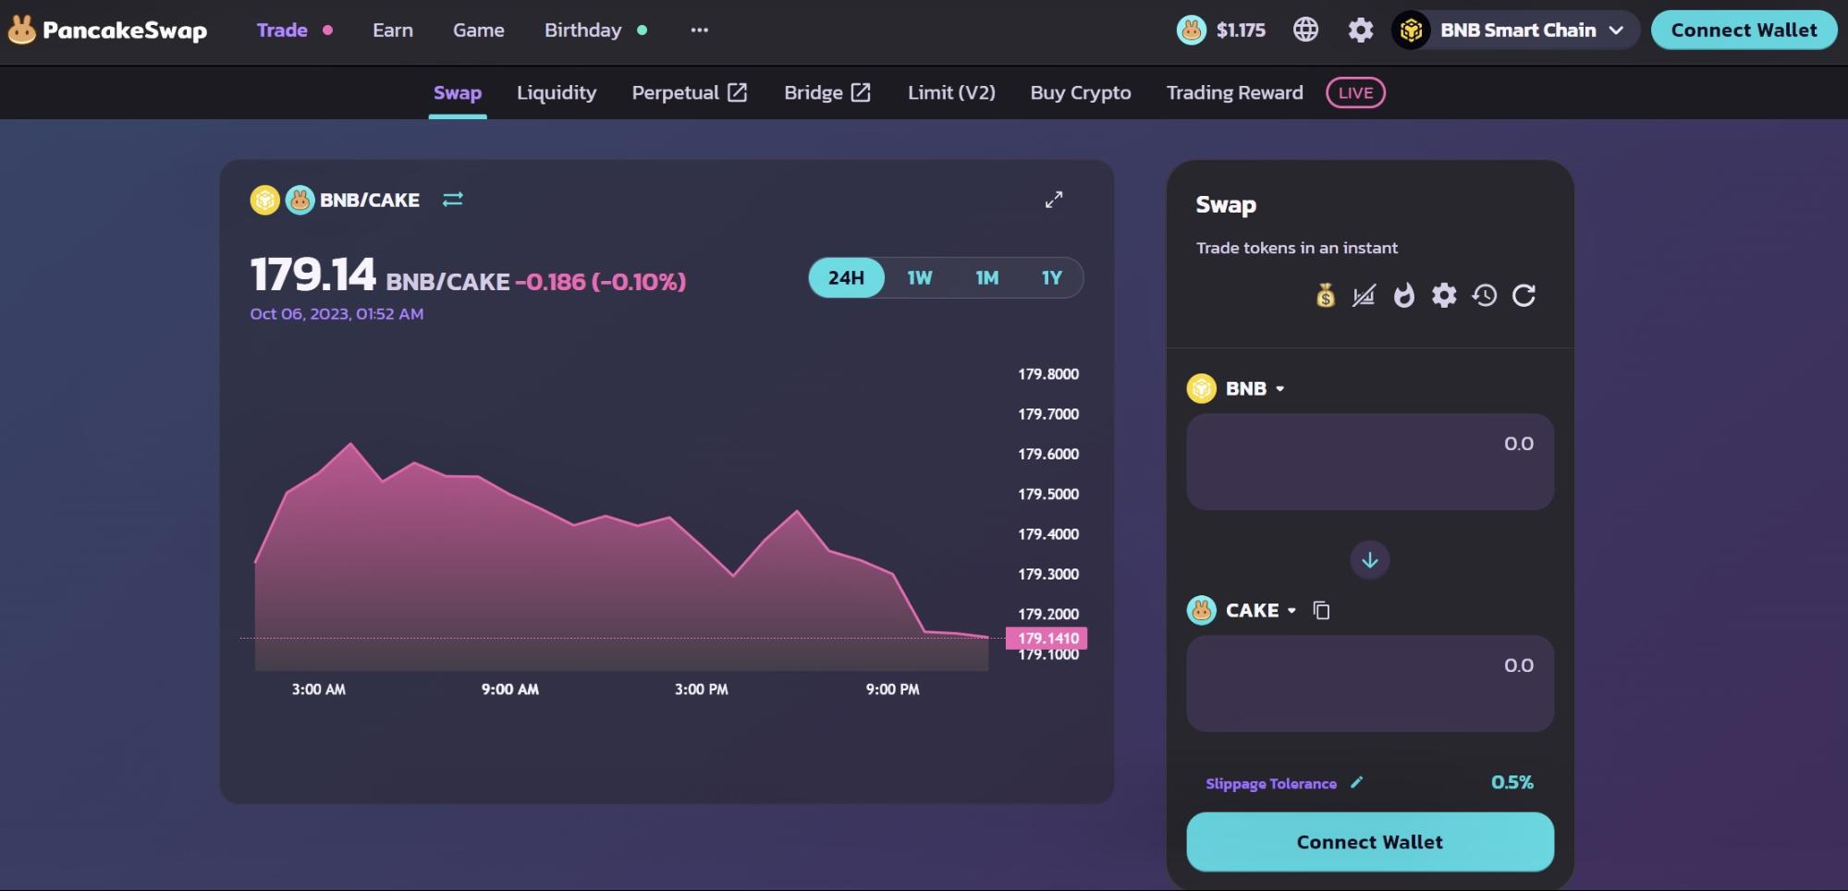Click the CAKE coin icon in swap

(x=1201, y=610)
